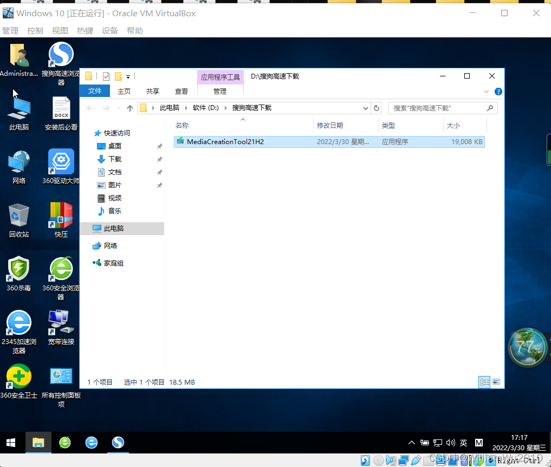Go up one folder level

pyautogui.click(x=130, y=108)
